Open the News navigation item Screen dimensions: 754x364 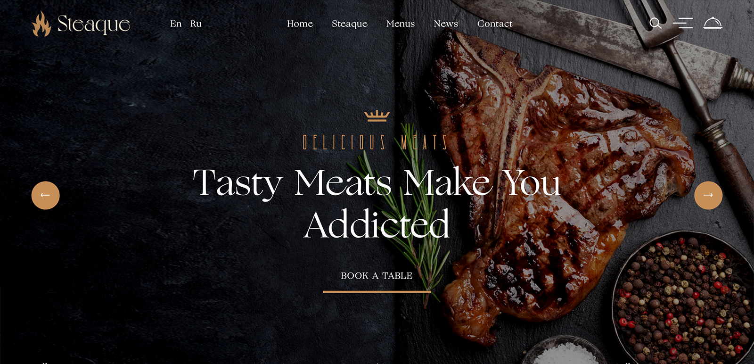[446, 24]
